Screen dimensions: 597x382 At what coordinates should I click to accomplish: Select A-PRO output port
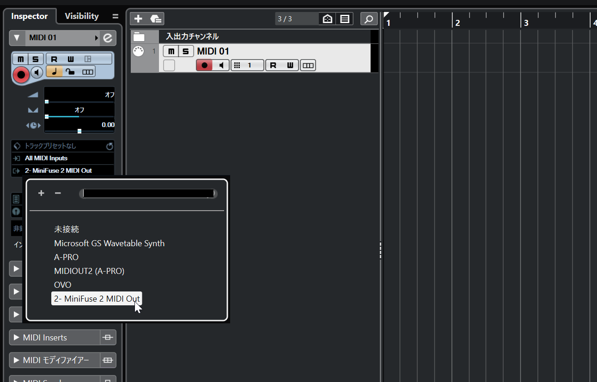66,257
